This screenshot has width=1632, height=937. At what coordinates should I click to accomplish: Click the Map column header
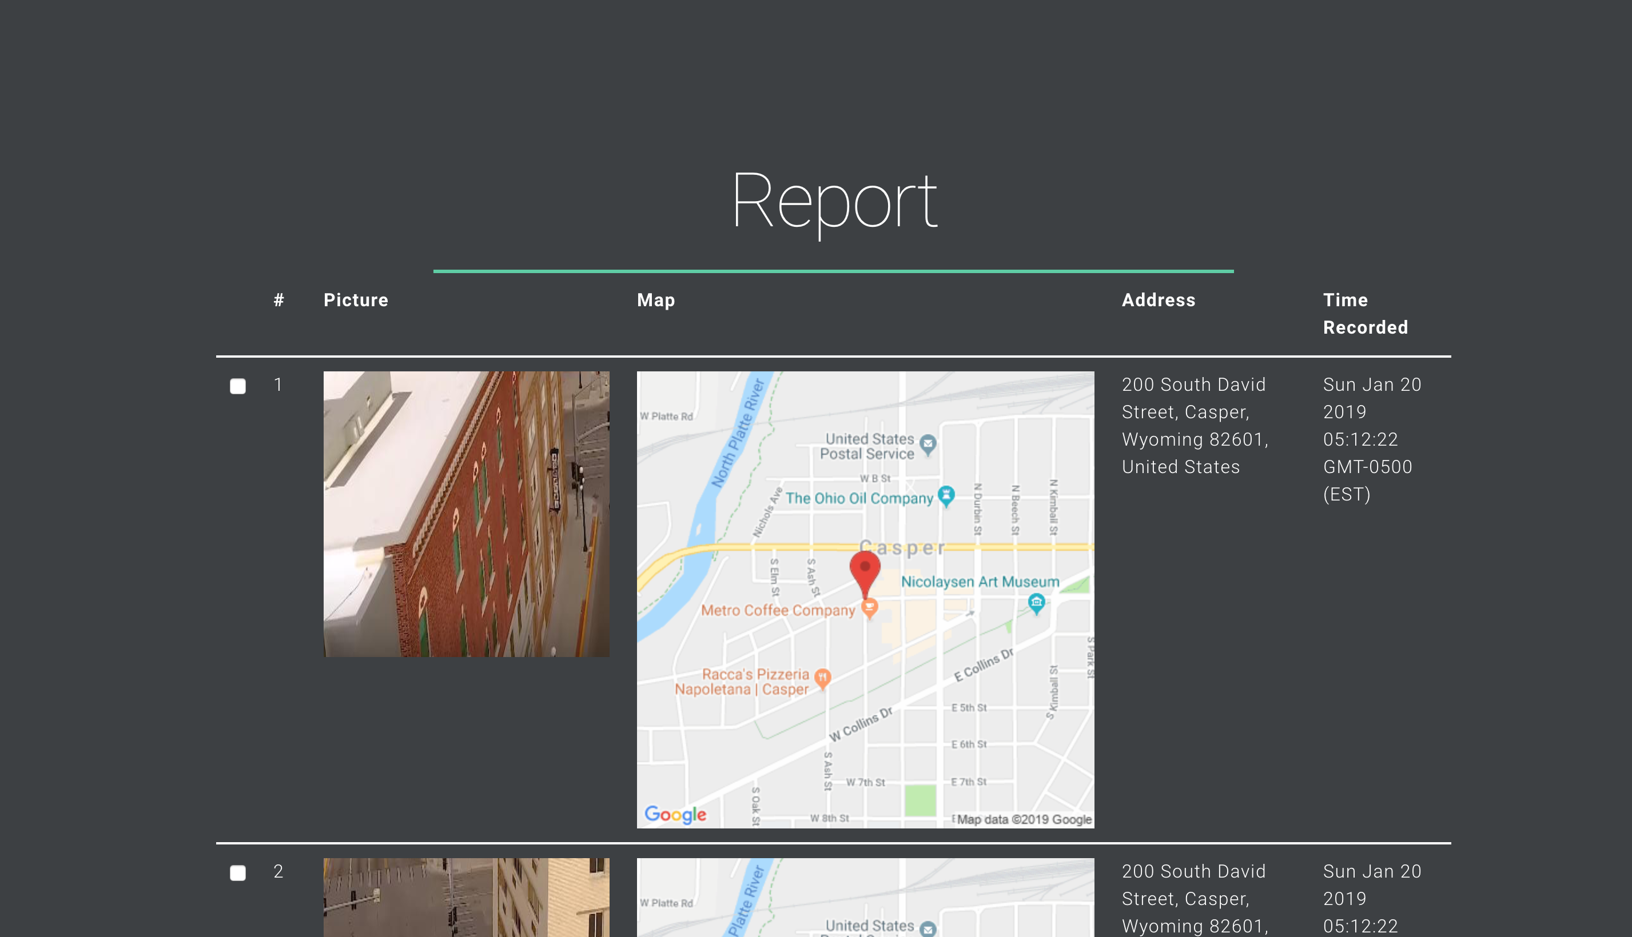(x=656, y=300)
